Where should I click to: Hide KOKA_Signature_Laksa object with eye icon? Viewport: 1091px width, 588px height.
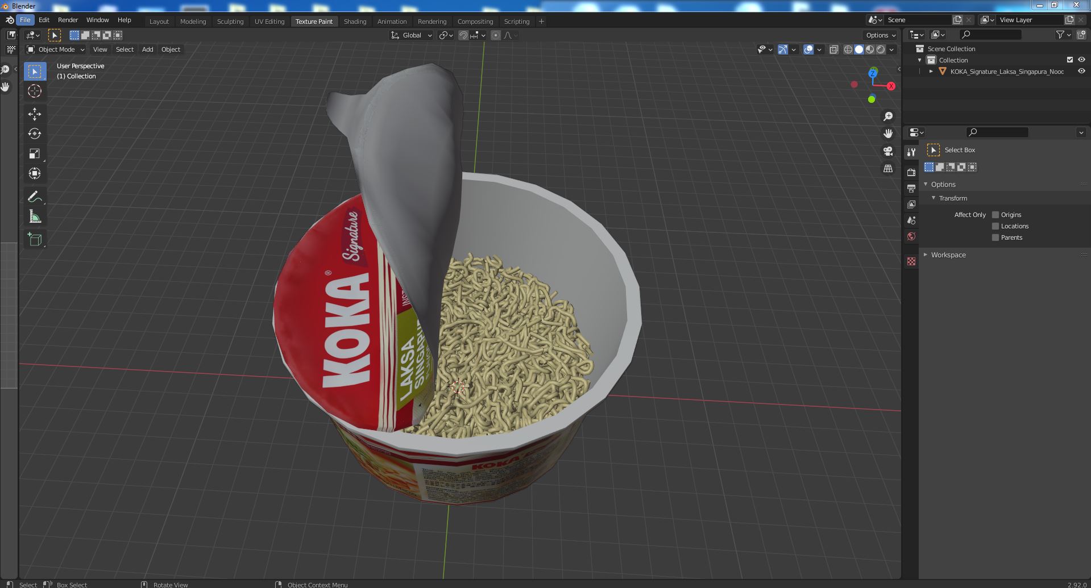tap(1081, 71)
